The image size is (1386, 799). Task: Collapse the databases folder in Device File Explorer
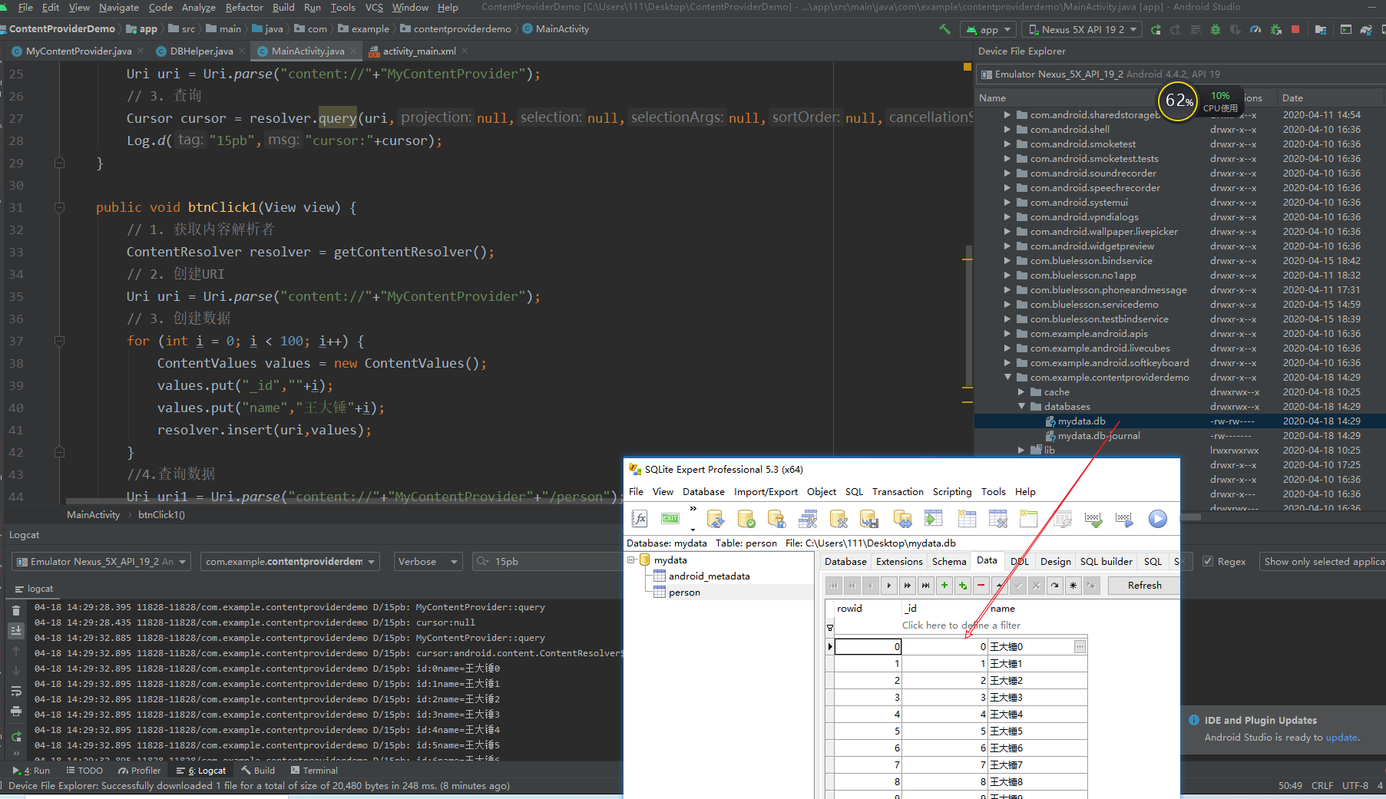point(1021,407)
